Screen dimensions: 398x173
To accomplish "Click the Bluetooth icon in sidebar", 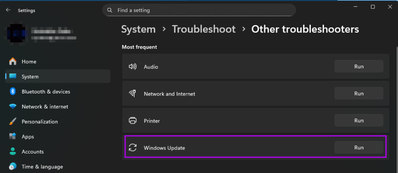I will pyautogui.click(x=13, y=91).
